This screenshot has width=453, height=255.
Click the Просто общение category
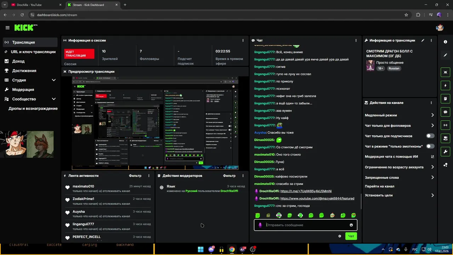pos(390,63)
